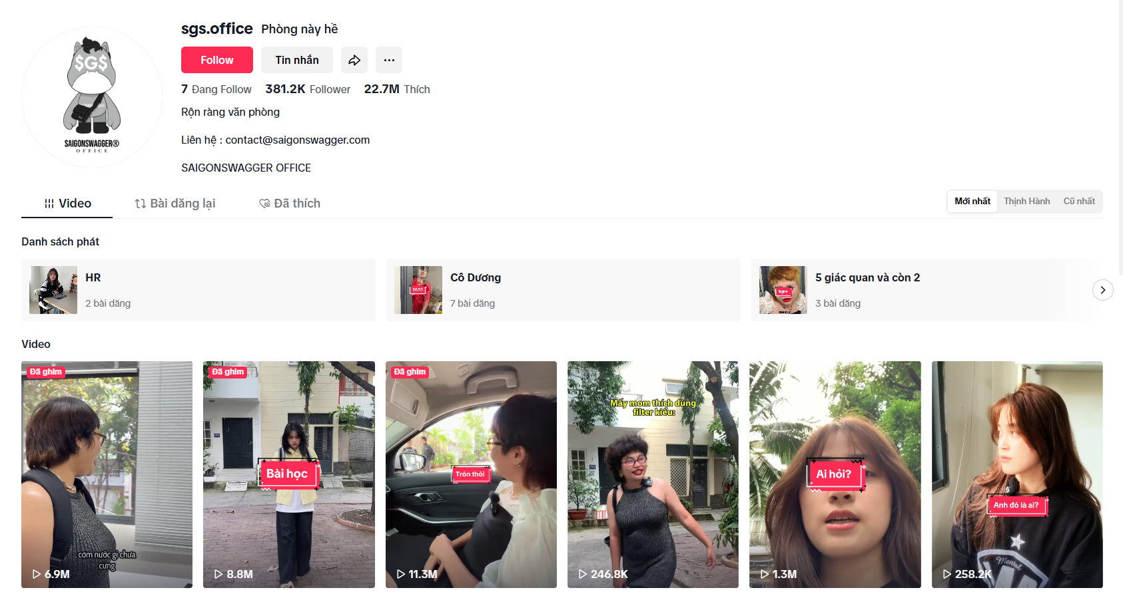Switch to the Video tab

pyautogui.click(x=67, y=204)
